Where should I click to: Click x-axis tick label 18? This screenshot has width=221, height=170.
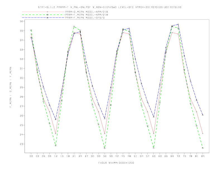tap(68, 156)
